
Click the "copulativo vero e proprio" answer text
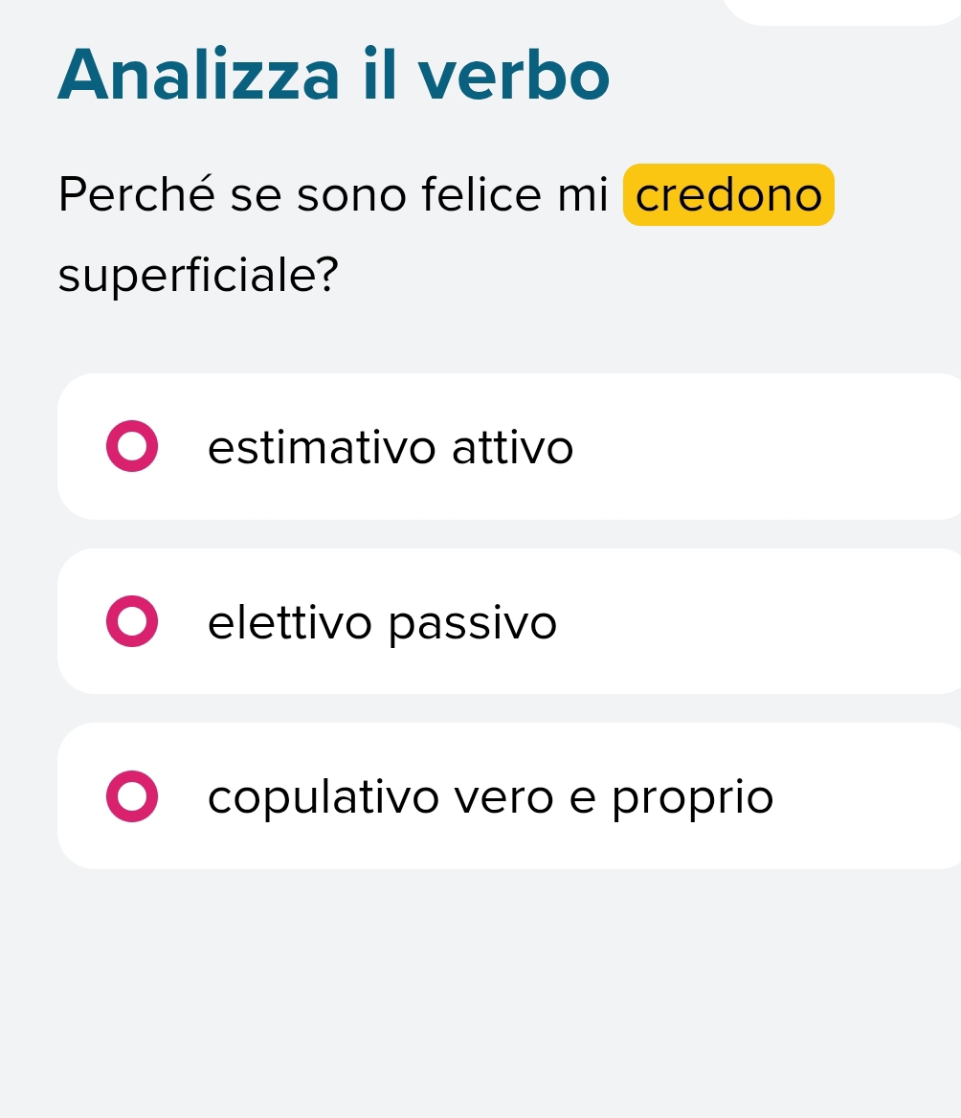[490, 796]
